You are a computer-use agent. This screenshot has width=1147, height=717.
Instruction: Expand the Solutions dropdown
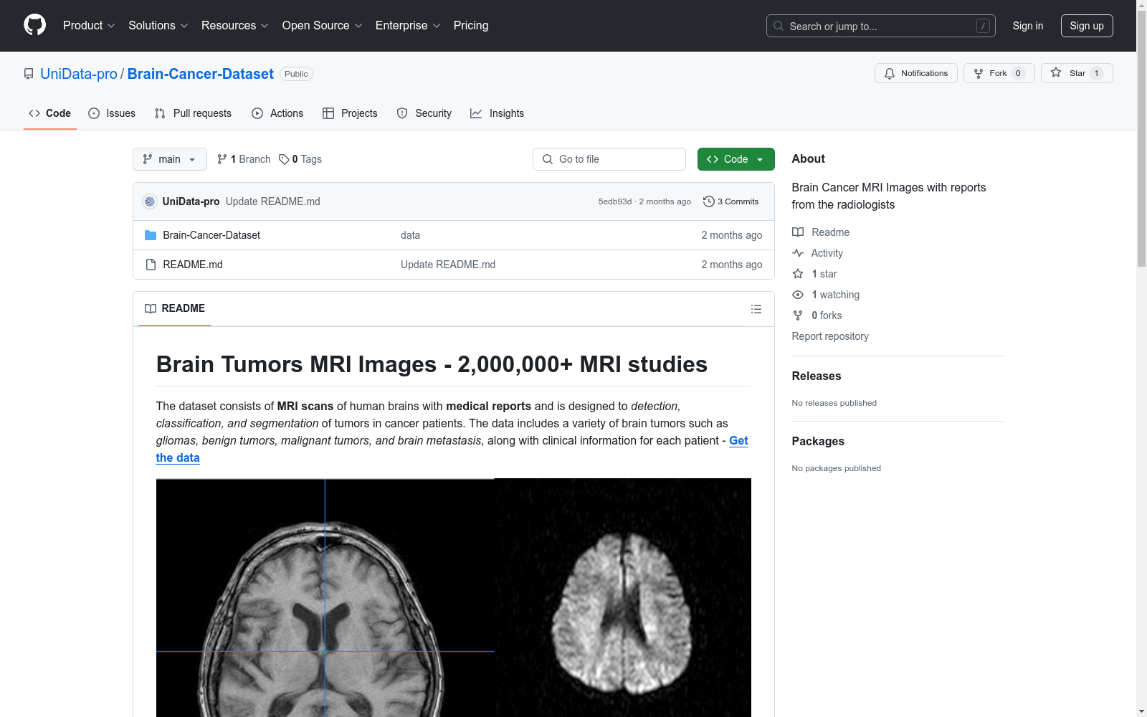(158, 26)
